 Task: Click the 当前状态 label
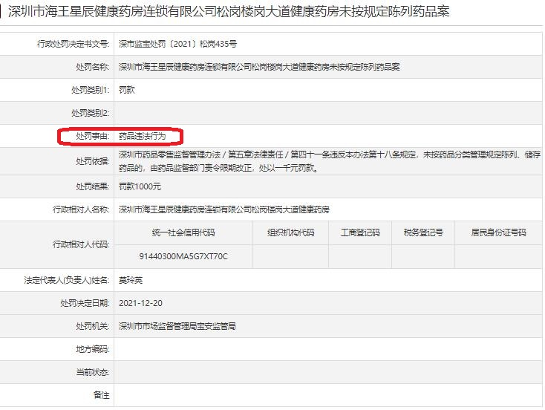click(x=93, y=372)
